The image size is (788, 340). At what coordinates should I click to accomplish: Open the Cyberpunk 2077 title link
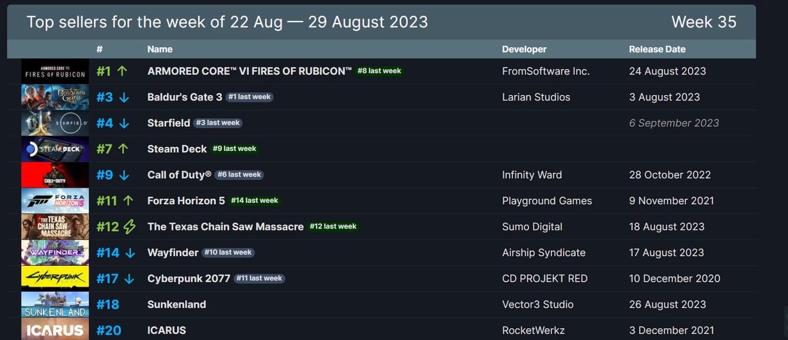tap(189, 278)
